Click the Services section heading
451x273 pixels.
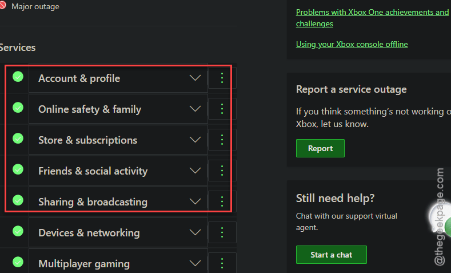(18, 48)
